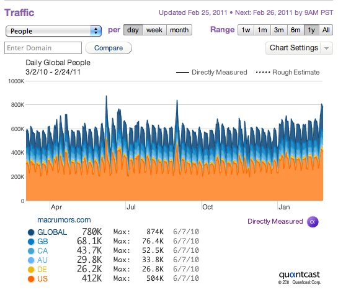The image size is (338, 292).
Task: Click the GB blue legend dot
Action: [x=31, y=242]
